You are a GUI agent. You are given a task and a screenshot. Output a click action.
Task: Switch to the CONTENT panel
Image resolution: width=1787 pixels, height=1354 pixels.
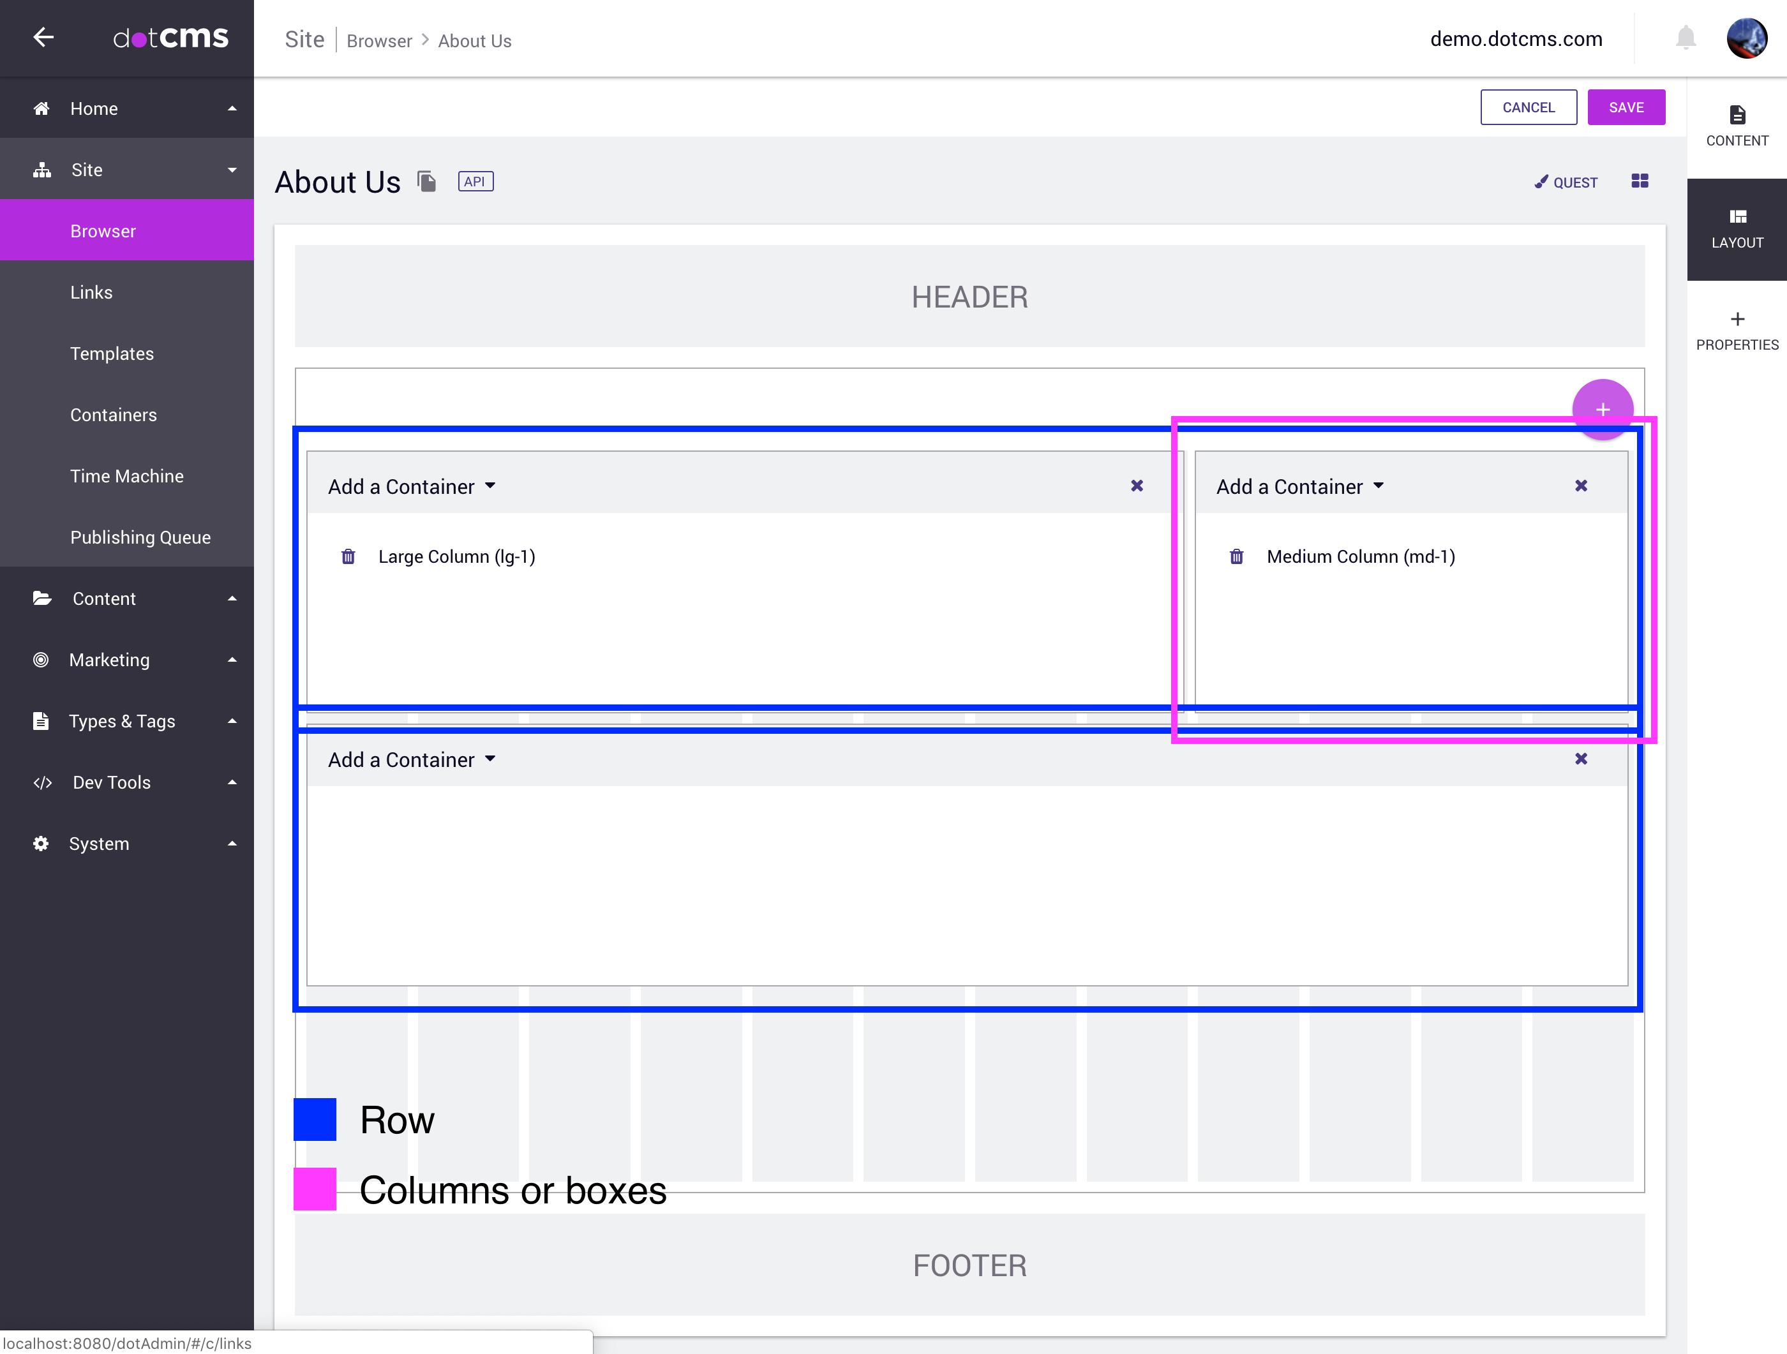(1737, 123)
